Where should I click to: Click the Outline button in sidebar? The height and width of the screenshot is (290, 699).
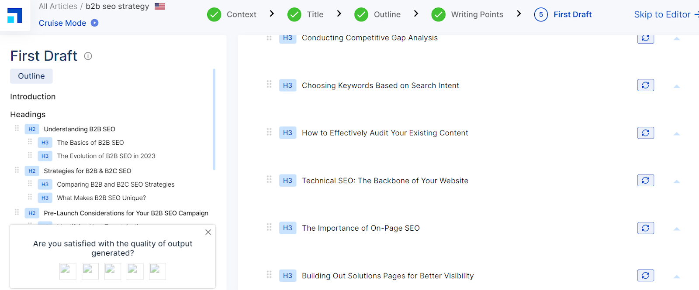click(x=31, y=76)
